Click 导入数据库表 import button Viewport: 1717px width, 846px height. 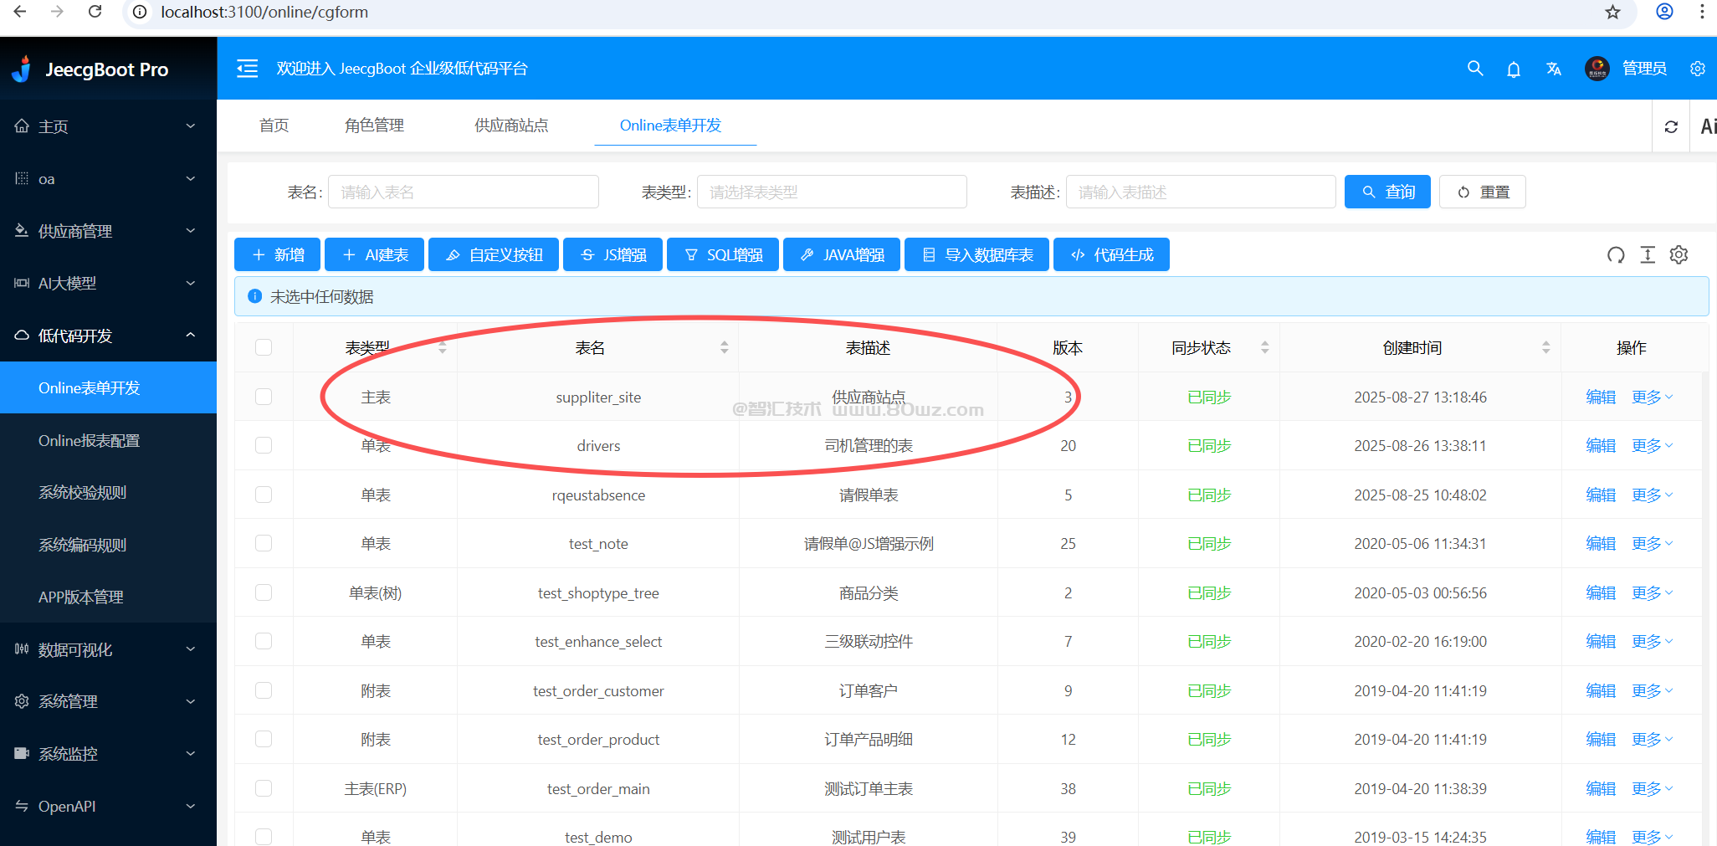(976, 254)
